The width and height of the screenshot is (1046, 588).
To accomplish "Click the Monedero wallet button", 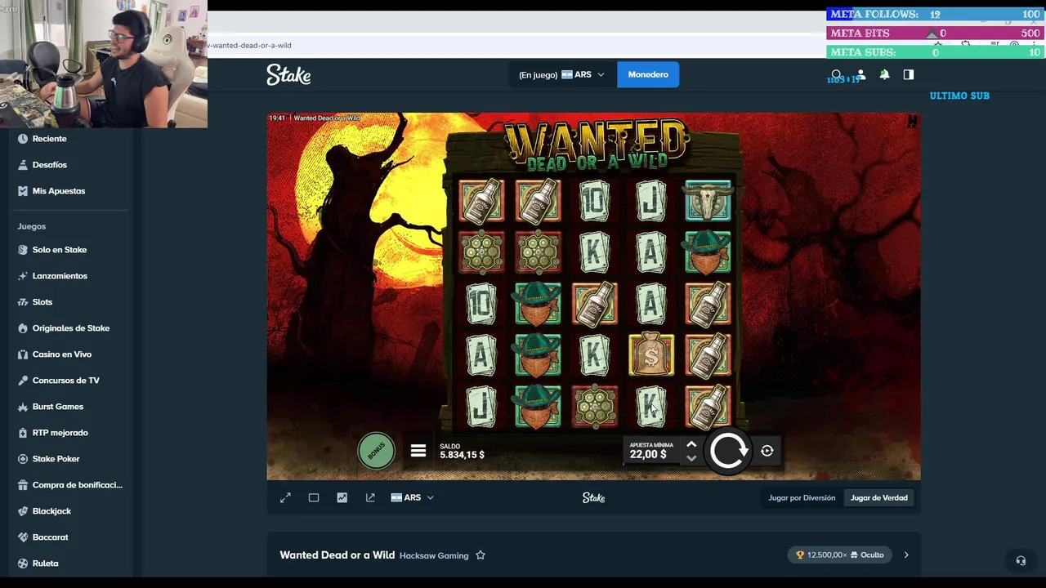I will click(648, 74).
